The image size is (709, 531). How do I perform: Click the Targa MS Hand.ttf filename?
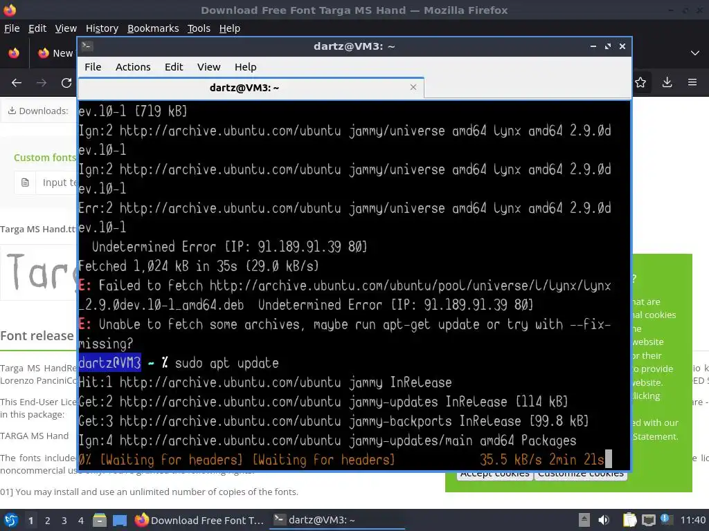coord(39,230)
